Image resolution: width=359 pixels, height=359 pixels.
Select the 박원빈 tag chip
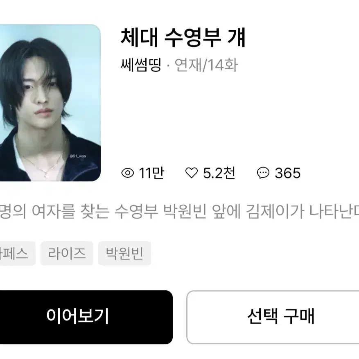click(x=124, y=253)
